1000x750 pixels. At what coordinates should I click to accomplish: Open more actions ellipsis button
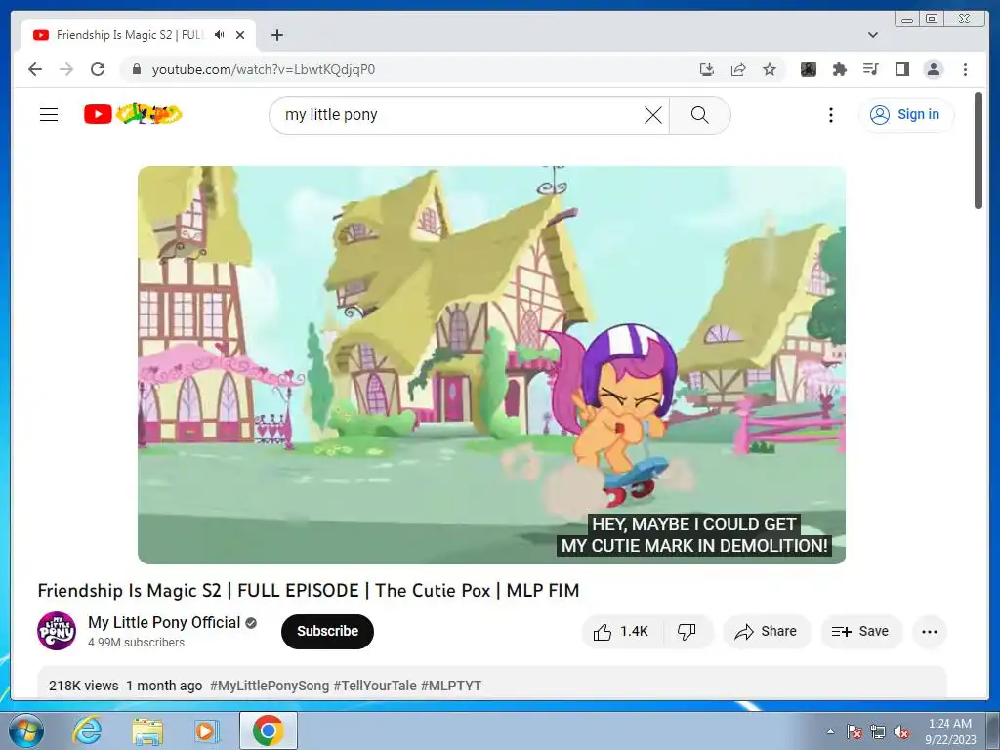(930, 632)
